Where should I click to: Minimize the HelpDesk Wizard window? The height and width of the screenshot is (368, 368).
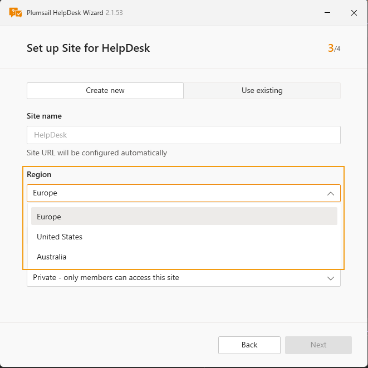coord(327,13)
